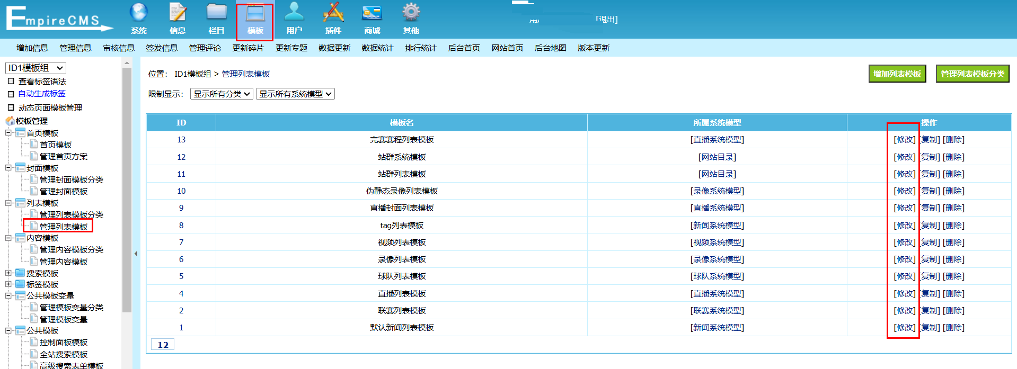Collapse sidebar using the splitter arrow
Screen dimensions: 1017x369
tap(136, 254)
